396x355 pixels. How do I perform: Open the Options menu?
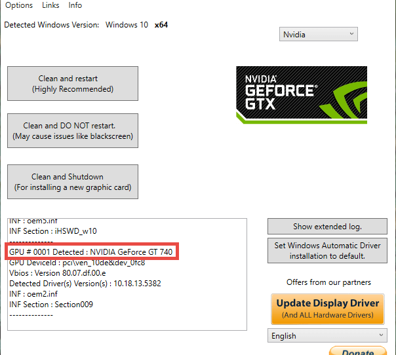point(19,5)
